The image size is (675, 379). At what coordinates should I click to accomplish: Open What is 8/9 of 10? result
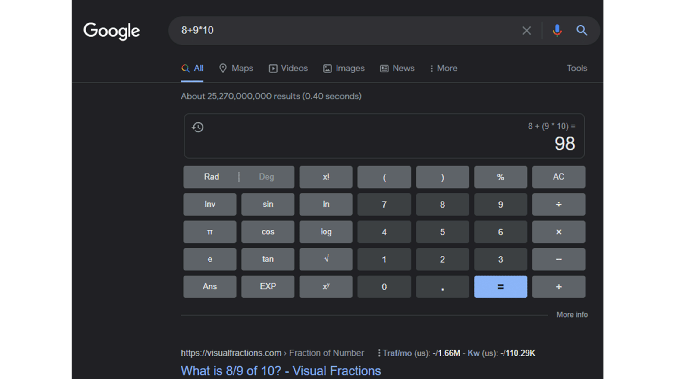click(281, 371)
